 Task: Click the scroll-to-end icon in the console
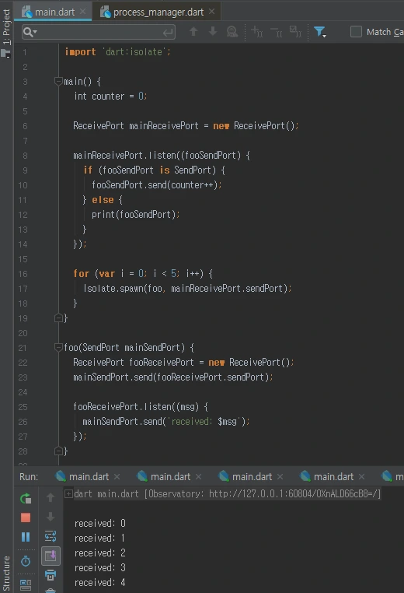(50, 556)
